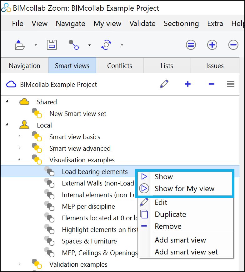Open the Validate menu
The height and width of the screenshot is (272, 245).
tap(142, 24)
